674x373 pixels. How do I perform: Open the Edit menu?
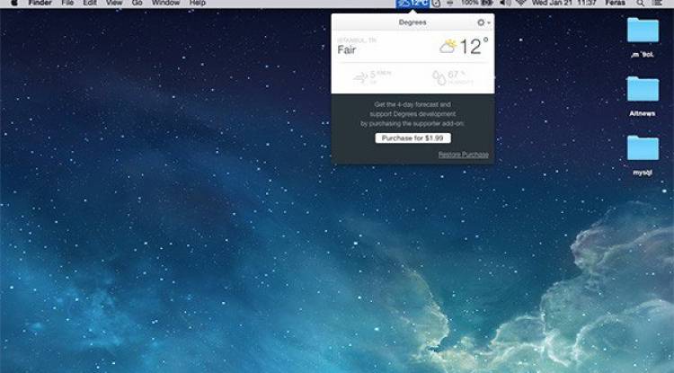(90, 3)
